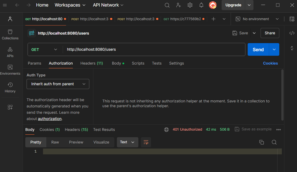Open the response more options ellipsis
The image size is (297, 172).
(x=279, y=130)
